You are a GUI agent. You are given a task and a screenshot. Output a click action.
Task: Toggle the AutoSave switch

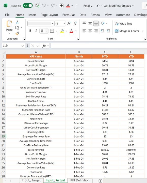tap(28, 6)
